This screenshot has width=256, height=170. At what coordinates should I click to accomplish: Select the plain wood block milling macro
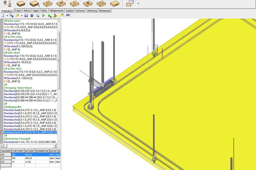pyautogui.click(x=21, y=4)
